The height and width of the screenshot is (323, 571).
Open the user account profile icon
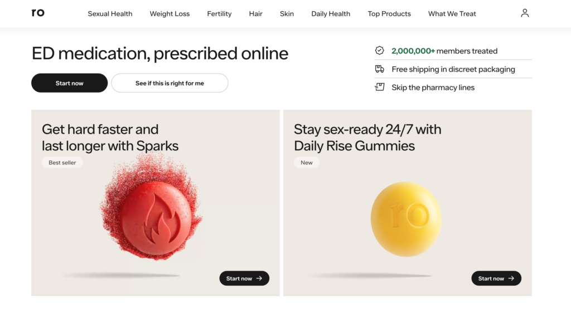pyautogui.click(x=524, y=13)
